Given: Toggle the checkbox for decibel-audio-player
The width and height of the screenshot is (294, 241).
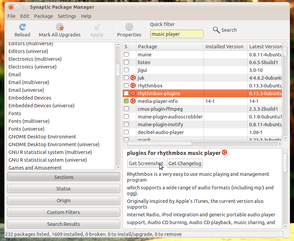Looking at the screenshot, I should click(126, 132).
